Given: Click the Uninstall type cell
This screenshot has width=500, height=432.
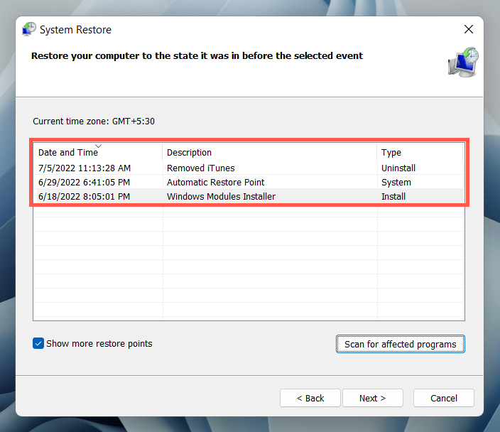Looking at the screenshot, I should coord(398,168).
